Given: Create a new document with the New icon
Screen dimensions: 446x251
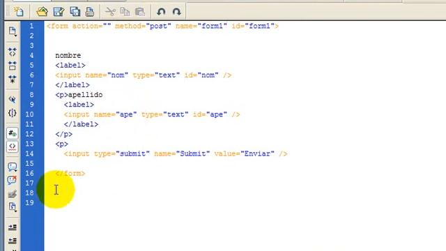Looking at the screenshot, I should [x=19, y=12].
